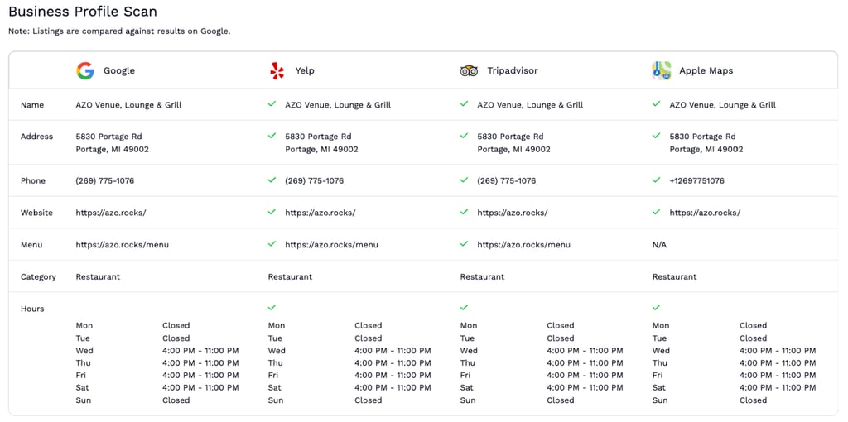This screenshot has height=422, width=848.
Task: Select the Yelp column header label
Action: click(305, 71)
